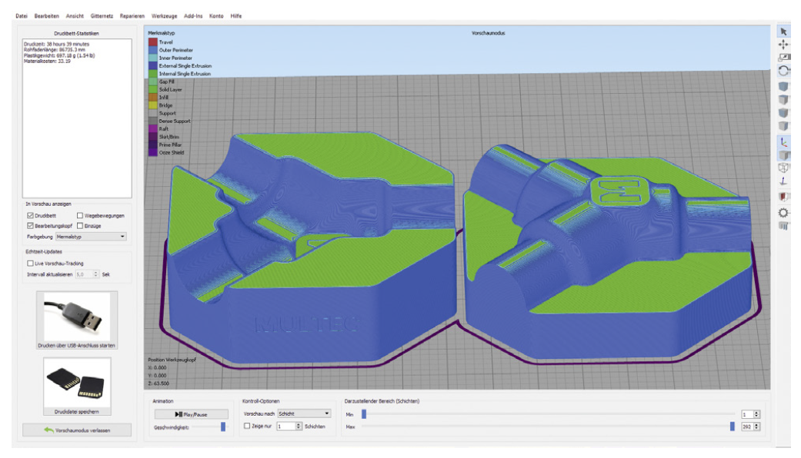Open the Gitternetz menu
Image resolution: width=801 pixels, height=458 pixels.
(101, 15)
